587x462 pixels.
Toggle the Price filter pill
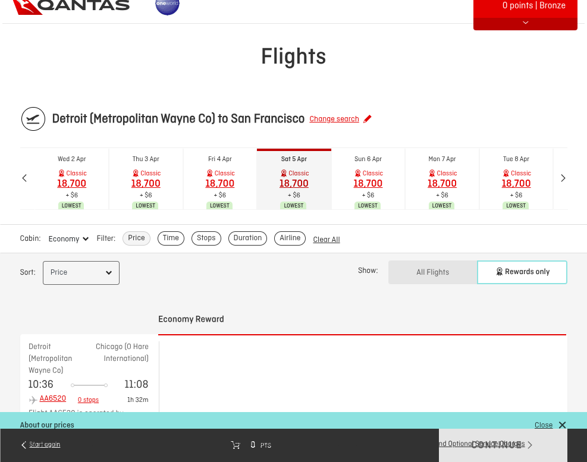[x=136, y=238]
